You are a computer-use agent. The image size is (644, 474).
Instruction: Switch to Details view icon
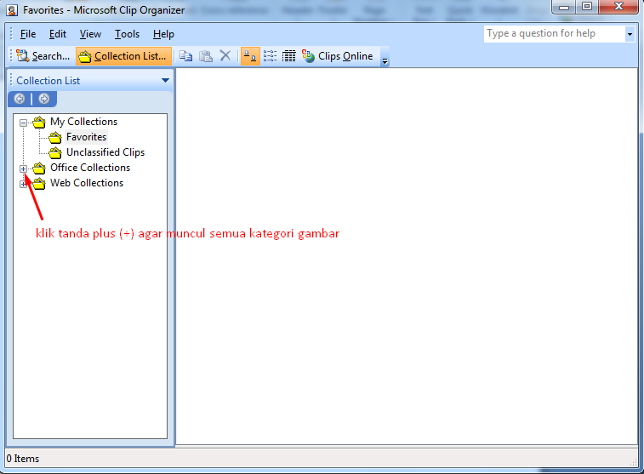click(288, 56)
